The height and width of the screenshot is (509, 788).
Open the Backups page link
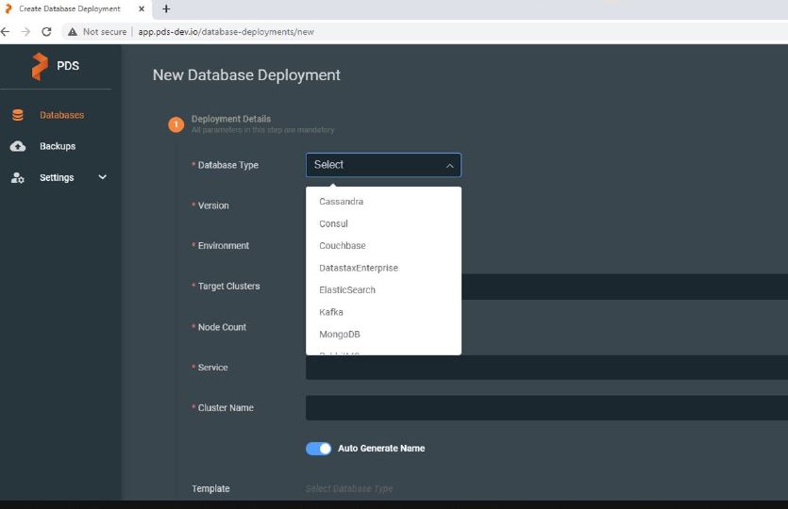pyautogui.click(x=58, y=146)
